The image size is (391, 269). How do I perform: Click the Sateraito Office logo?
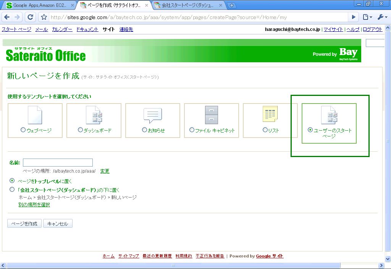[46, 54]
